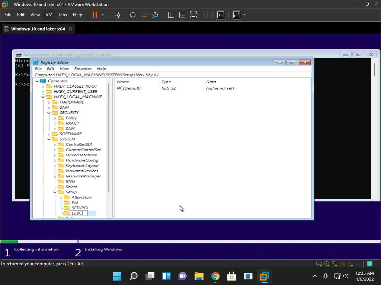This screenshot has width=381, height=285.
Task: Open Registry Editor View menu
Action: pos(64,69)
